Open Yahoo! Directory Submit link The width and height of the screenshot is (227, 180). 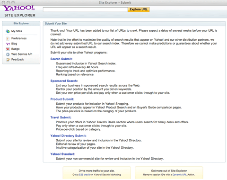(x=68, y=136)
